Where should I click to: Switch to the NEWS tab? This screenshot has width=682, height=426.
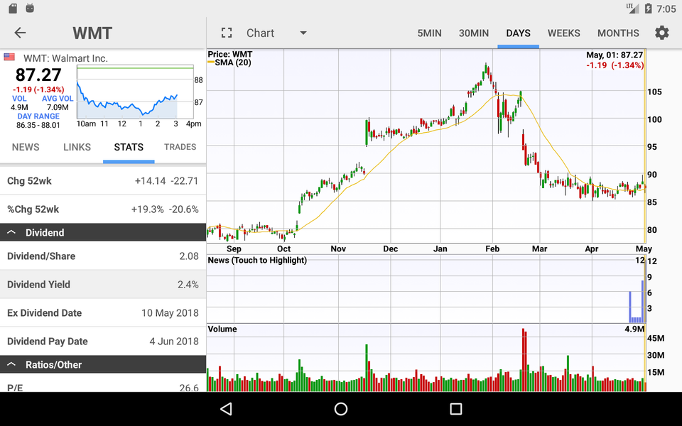(x=26, y=147)
